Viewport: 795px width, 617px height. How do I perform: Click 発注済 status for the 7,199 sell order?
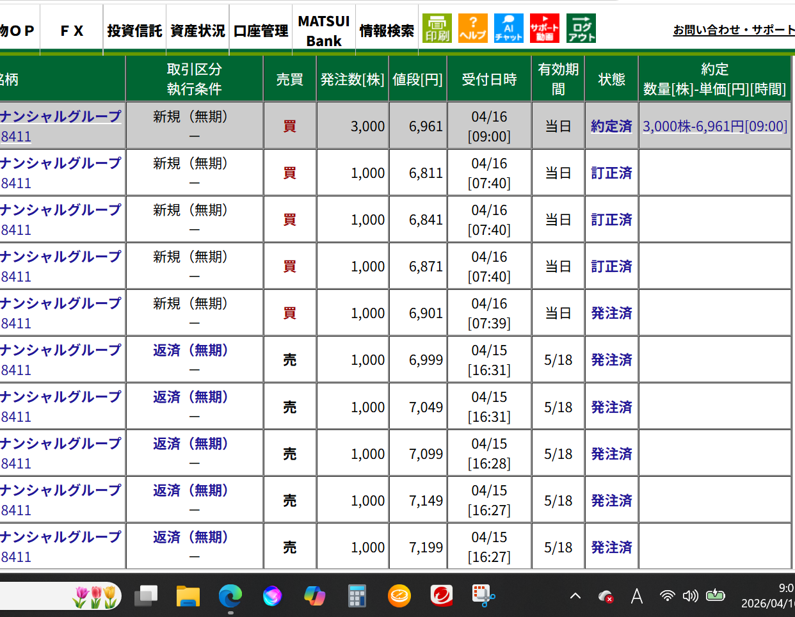(611, 547)
